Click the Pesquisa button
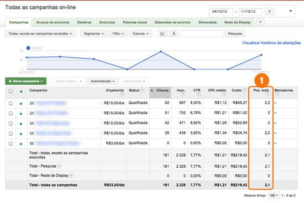This screenshot has height=203, width=304. pos(235,34)
